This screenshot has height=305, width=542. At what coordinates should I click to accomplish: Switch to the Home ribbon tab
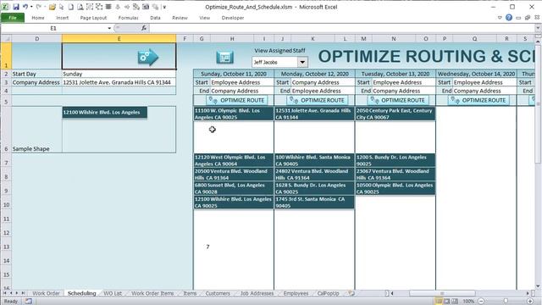click(37, 18)
